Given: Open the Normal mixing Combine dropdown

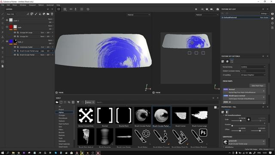Looking at the screenshot, I should point(253,67).
